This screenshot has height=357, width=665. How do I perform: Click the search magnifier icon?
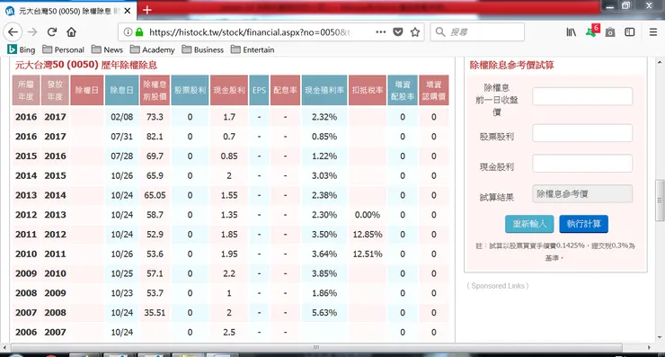pyautogui.click(x=440, y=31)
